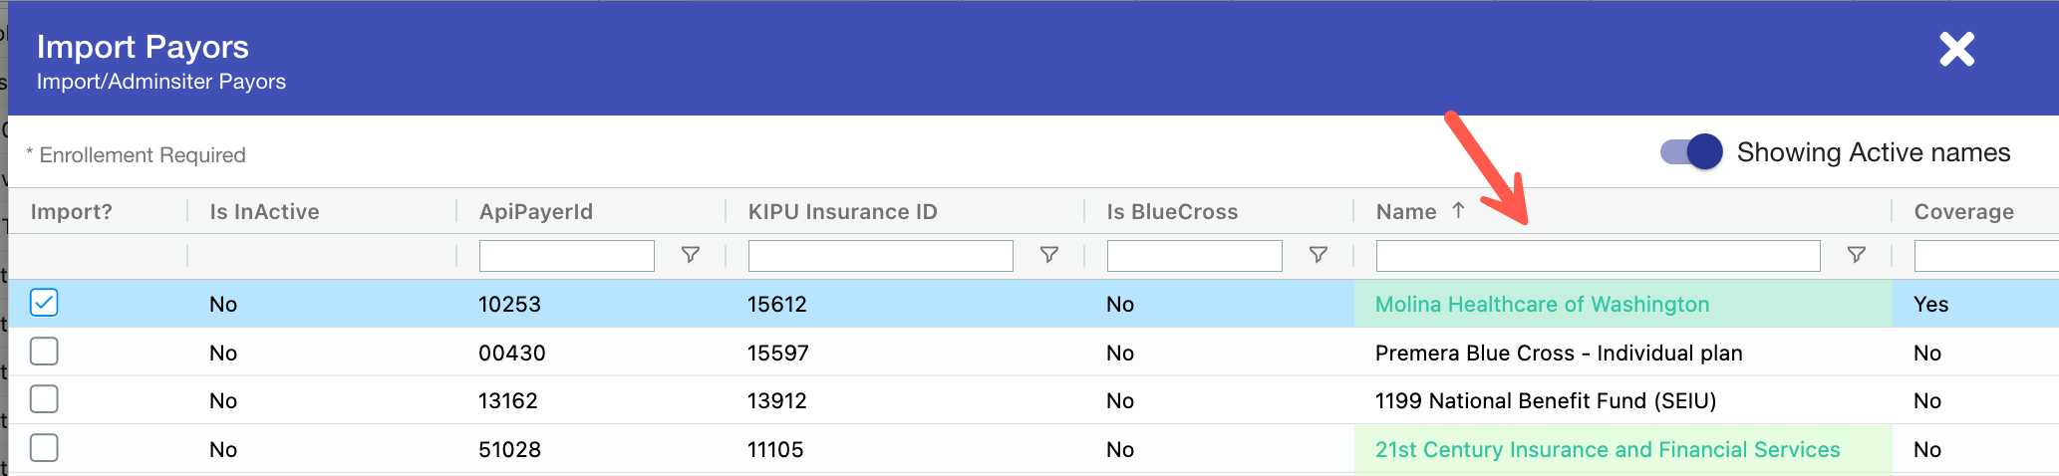
Task: Click the Is BlueCross filter icon
Action: (x=1318, y=255)
